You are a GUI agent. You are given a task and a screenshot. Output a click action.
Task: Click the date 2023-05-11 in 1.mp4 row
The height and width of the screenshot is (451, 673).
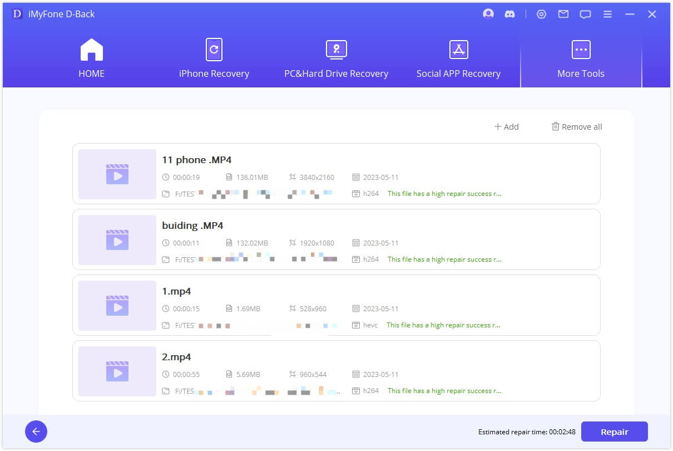380,309
